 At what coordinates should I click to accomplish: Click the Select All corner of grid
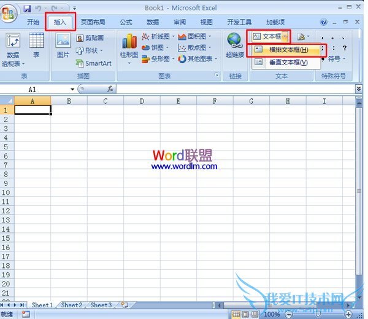[7, 101]
